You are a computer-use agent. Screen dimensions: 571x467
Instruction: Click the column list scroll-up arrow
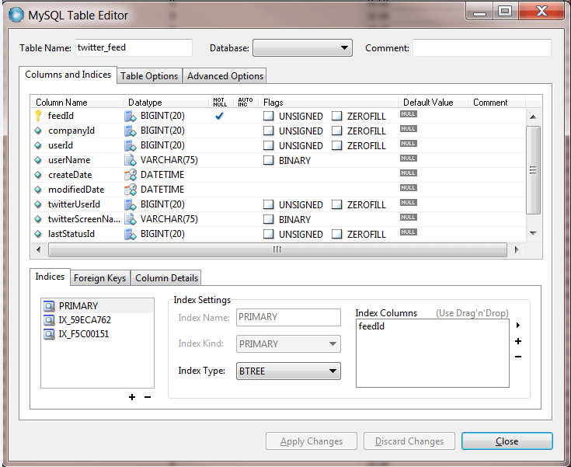click(x=533, y=117)
